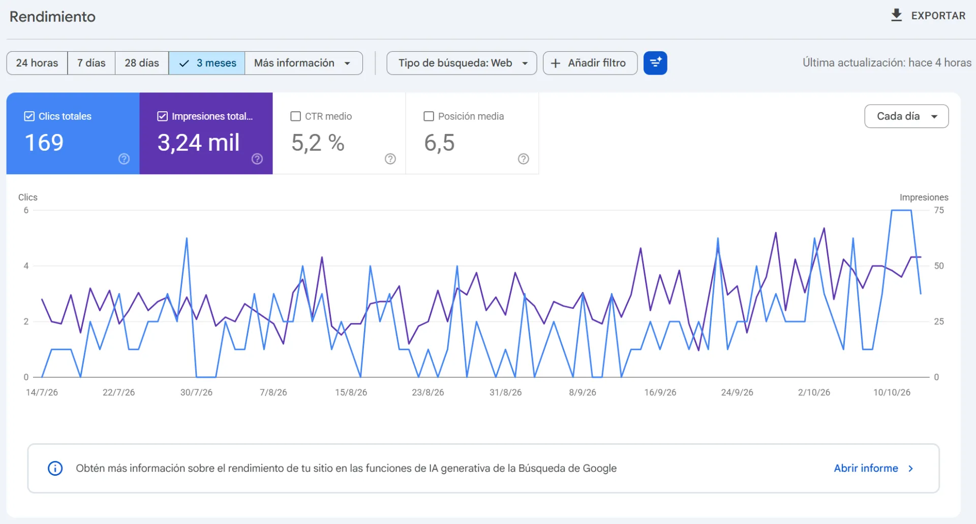Click the plus icon in Añadir filtro
The width and height of the screenshot is (976, 524).
556,63
